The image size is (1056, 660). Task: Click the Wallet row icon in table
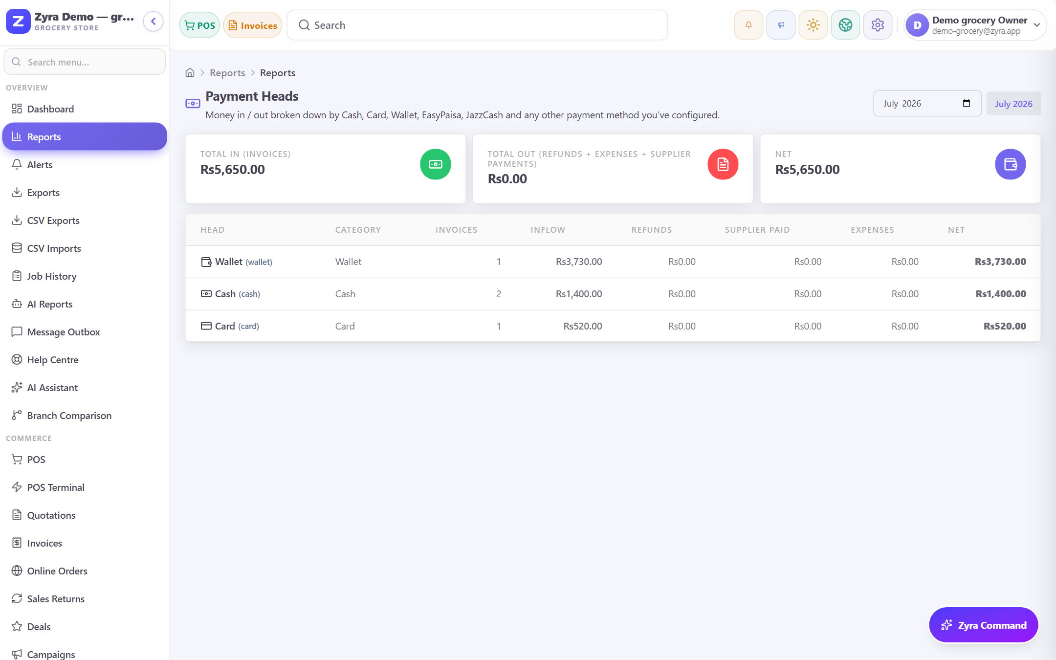206,262
